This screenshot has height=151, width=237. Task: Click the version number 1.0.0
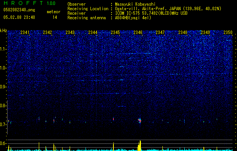click(x=51, y=3)
